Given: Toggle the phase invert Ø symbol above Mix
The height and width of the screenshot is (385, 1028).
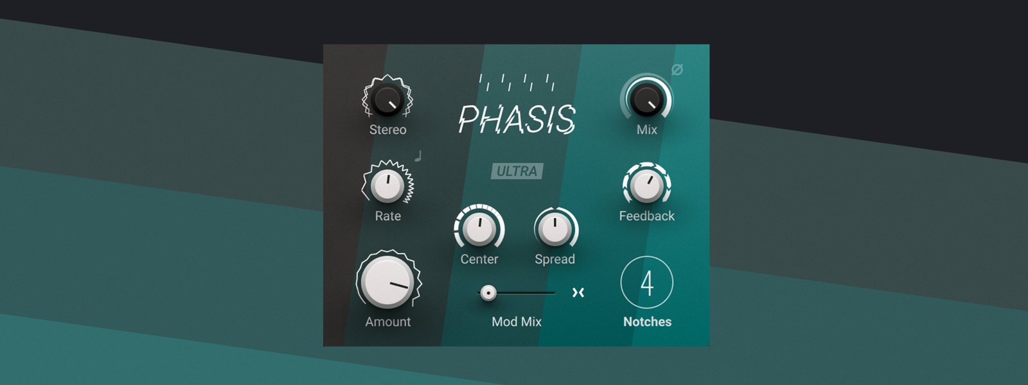Looking at the screenshot, I should click(x=677, y=69).
